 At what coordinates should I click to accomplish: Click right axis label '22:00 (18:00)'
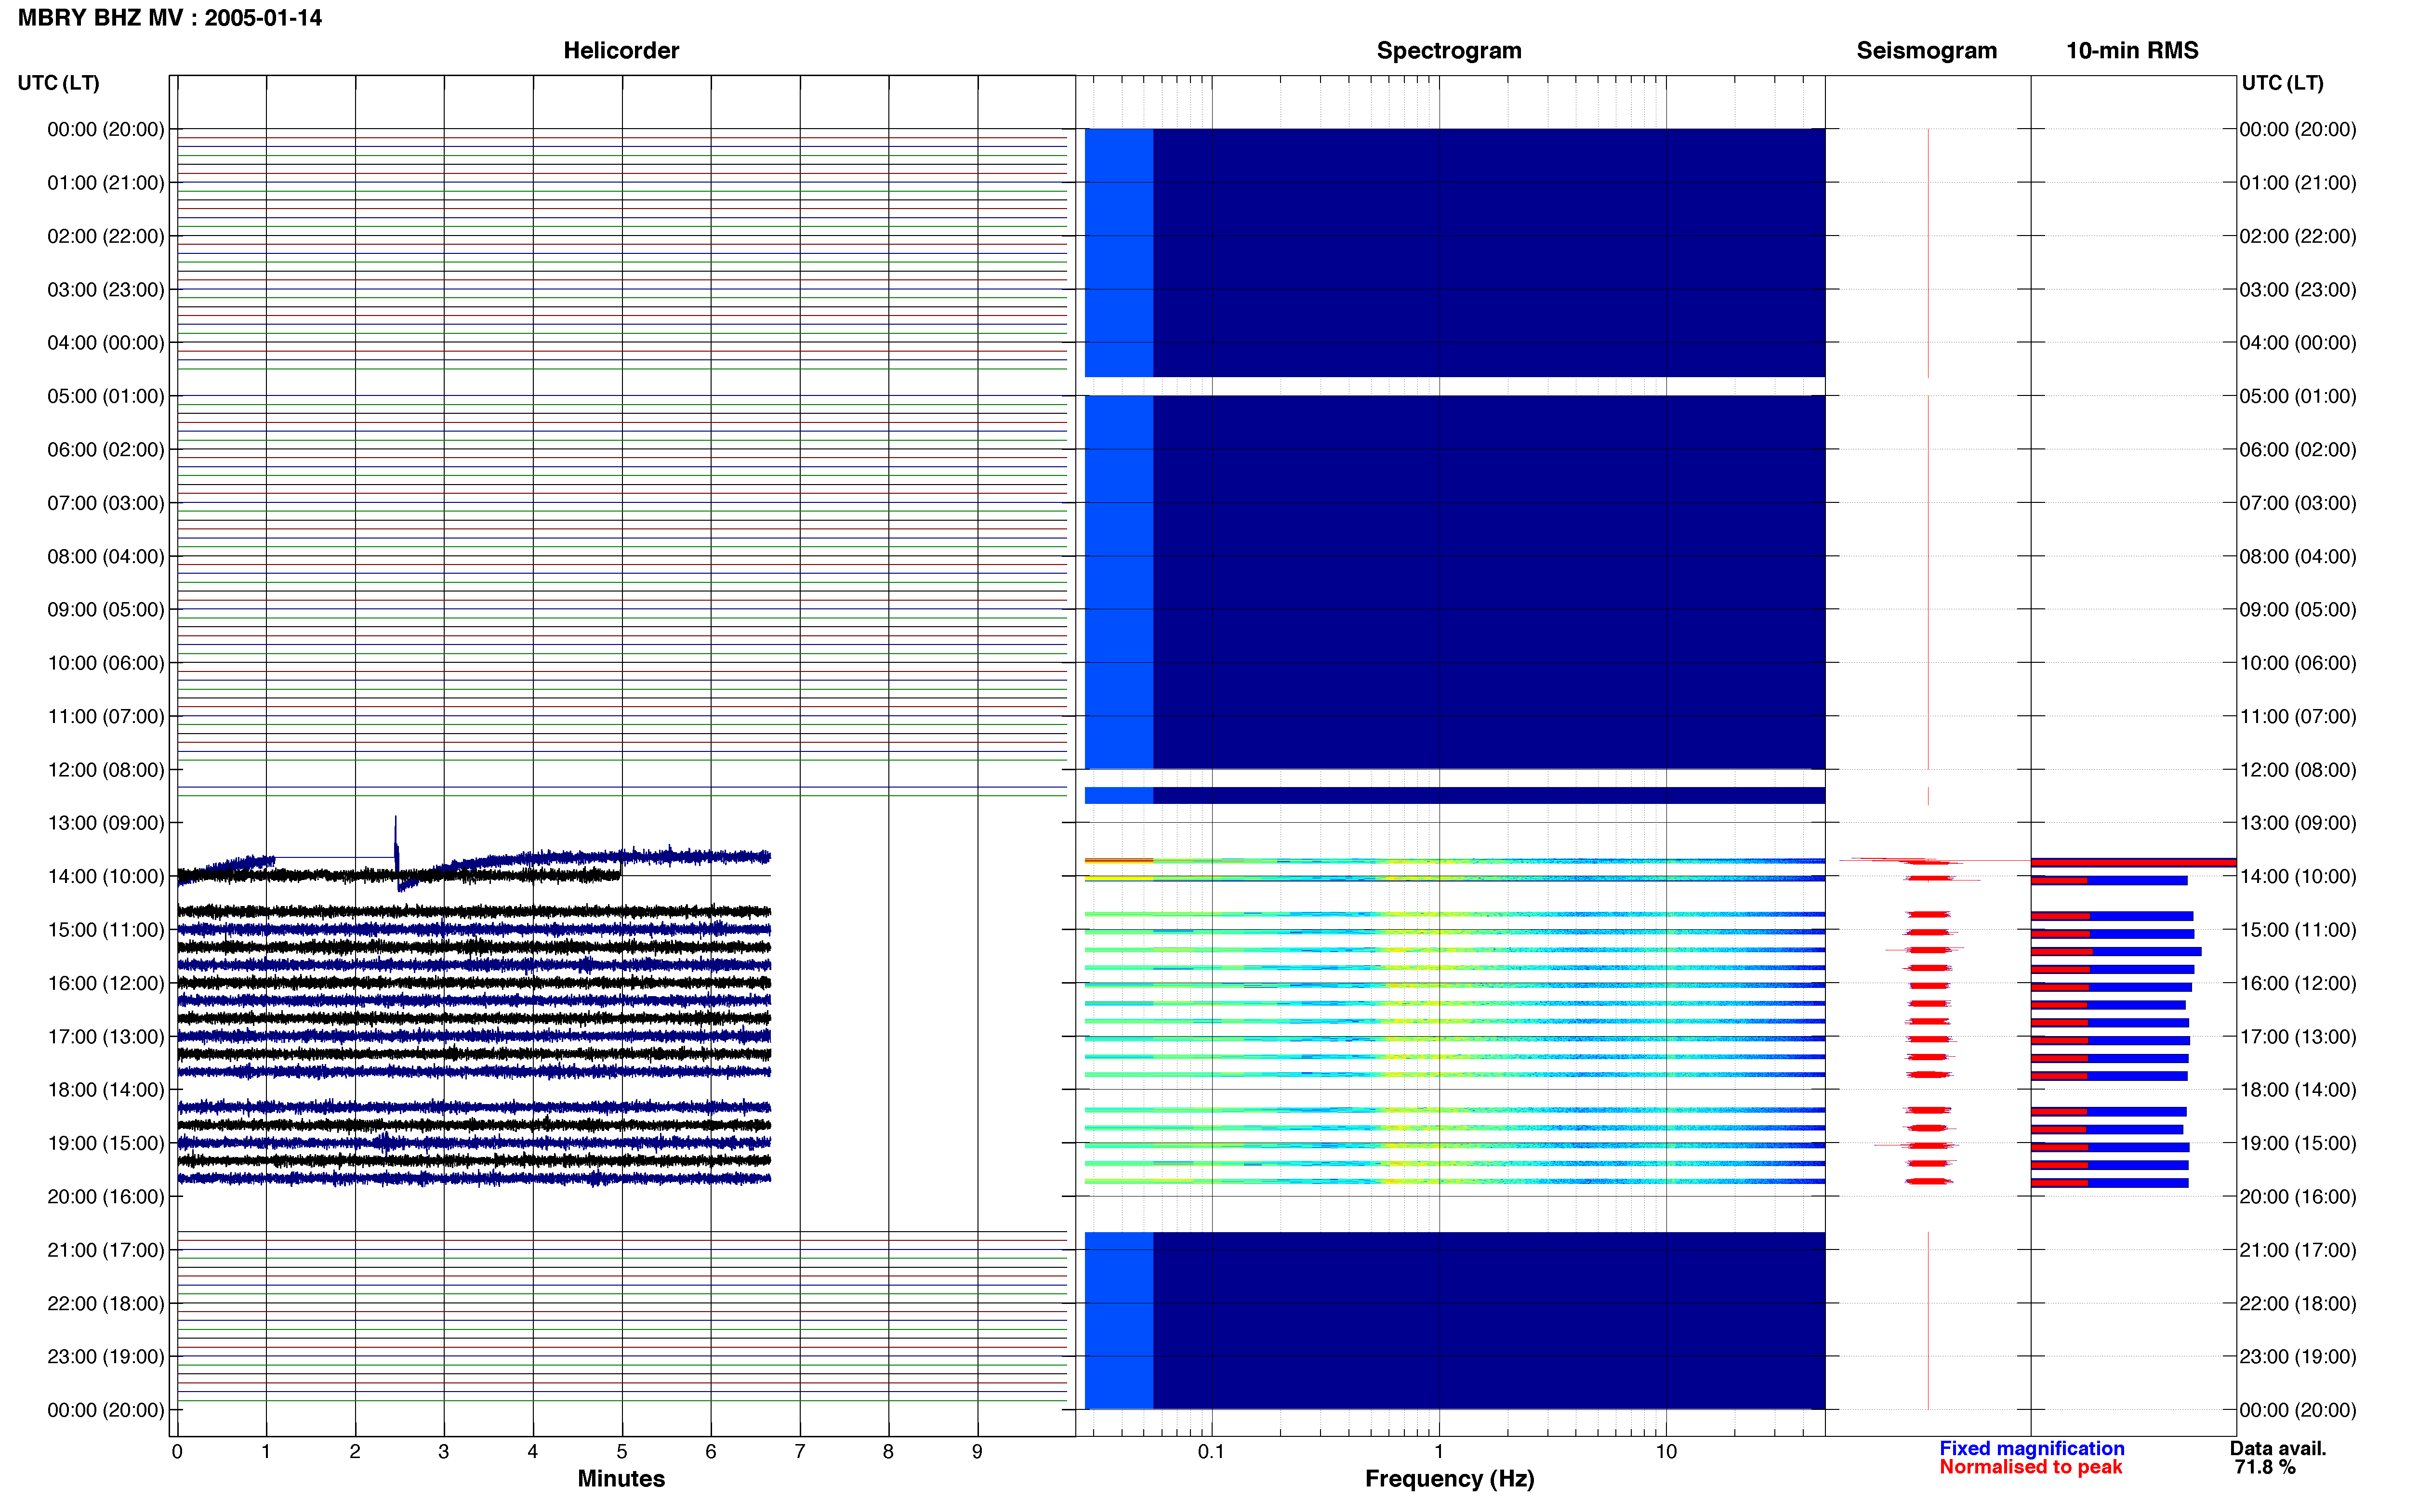coord(2298,1304)
